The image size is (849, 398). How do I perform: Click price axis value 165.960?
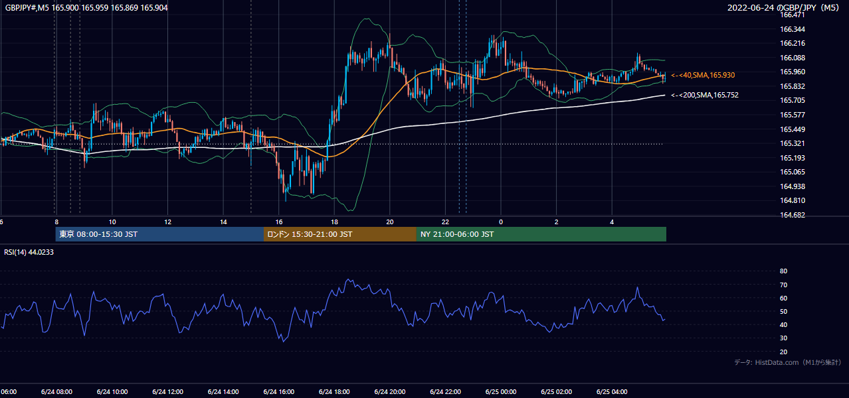click(x=793, y=72)
